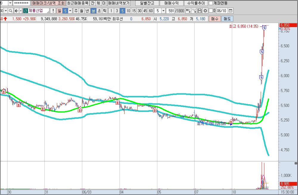Image resolution: width=298 pixels, height=195 pixels.
Task: Open the dropdown beside the 일 5 value
Action: pos(70,11)
